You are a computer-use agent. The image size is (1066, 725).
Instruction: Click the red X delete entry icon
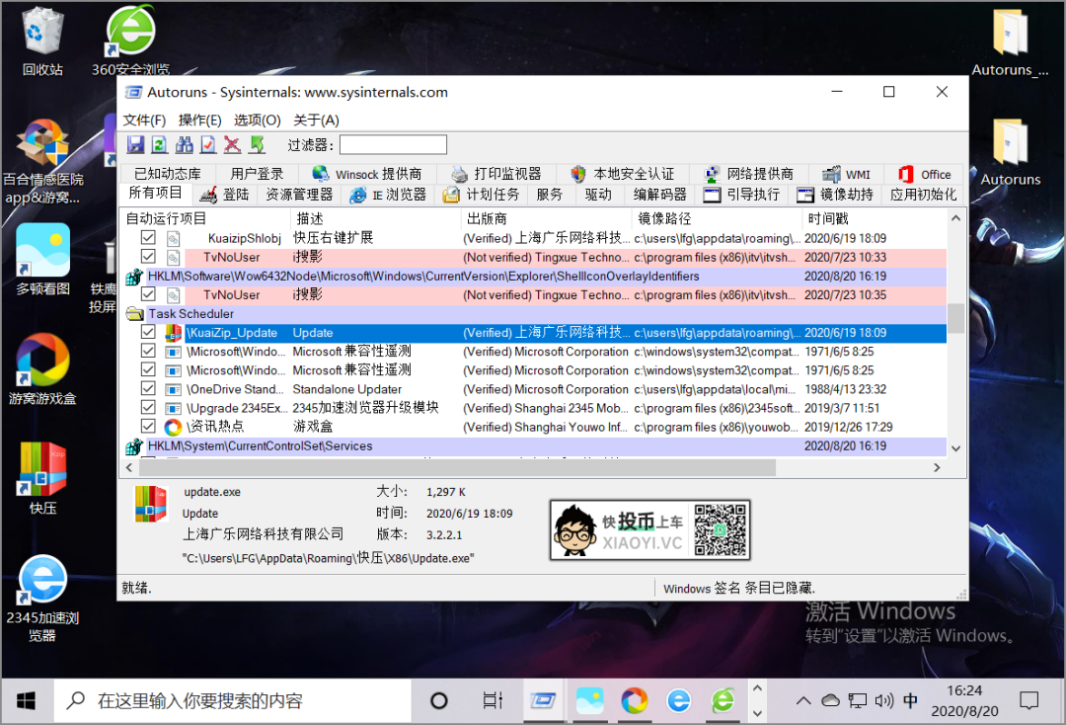click(230, 145)
